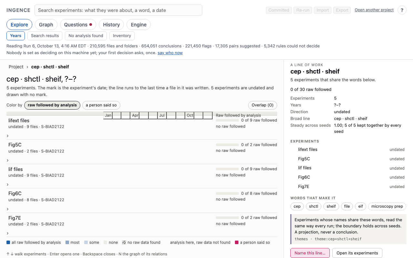Screen dimensions: 413x258
Task: Open the Engine tab
Action: (x=139, y=25)
